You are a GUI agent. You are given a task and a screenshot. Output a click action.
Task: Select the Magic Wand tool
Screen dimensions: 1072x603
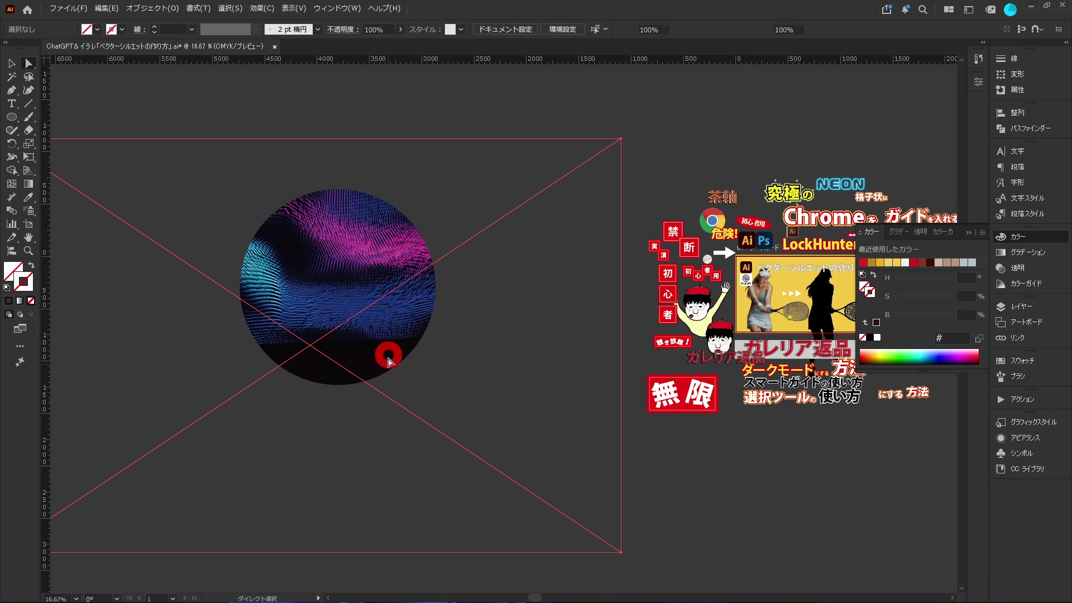11,77
